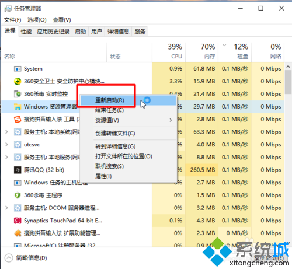Select the 腾讯QQ (32 bit) process name

(44, 170)
